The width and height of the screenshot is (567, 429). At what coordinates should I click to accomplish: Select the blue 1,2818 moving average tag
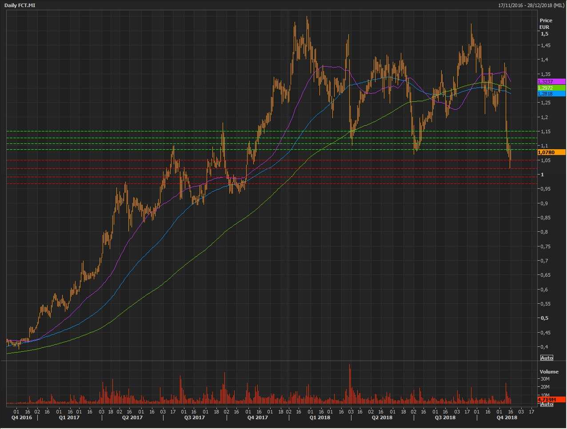pos(551,94)
